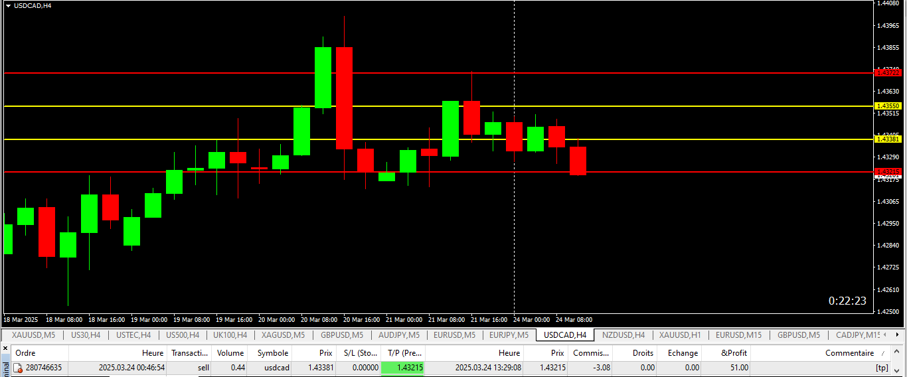907x377 pixels.
Task: Click the sell order icon for 280746635
Action: (x=18, y=368)
